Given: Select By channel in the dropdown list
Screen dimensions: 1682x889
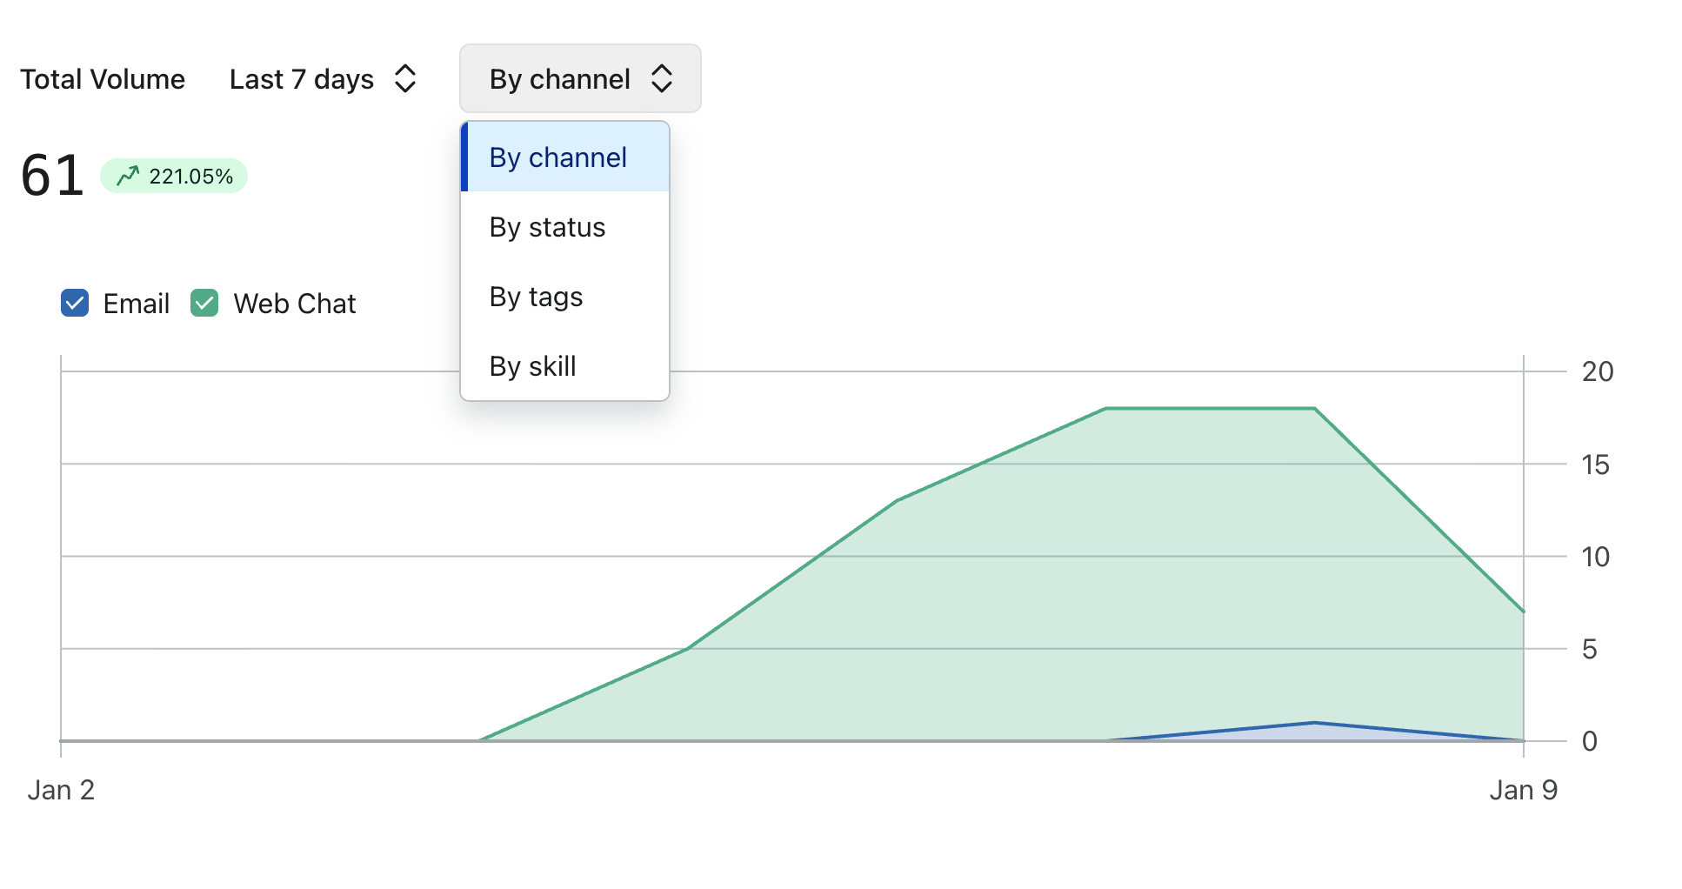Looking at the screenshot, I should 557,157.
